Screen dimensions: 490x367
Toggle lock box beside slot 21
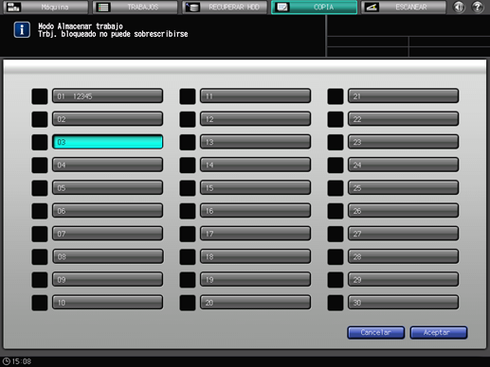click(336, 96)
